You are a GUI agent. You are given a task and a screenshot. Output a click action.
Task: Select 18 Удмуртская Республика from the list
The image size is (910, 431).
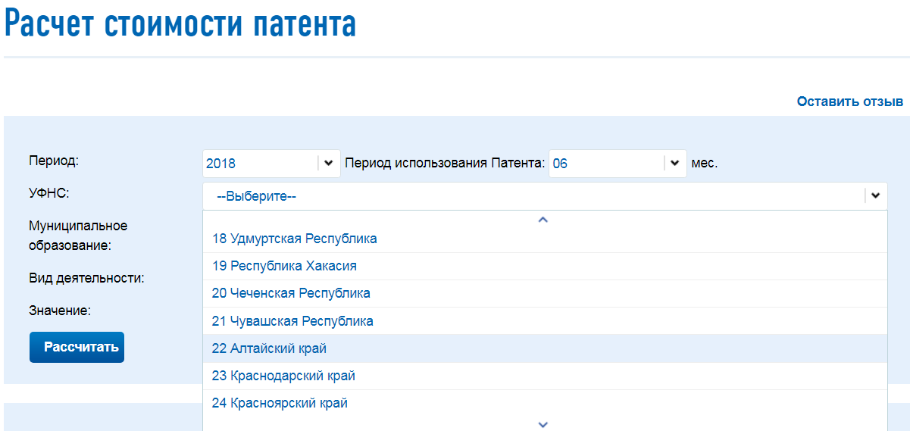[x=295, y=239]
